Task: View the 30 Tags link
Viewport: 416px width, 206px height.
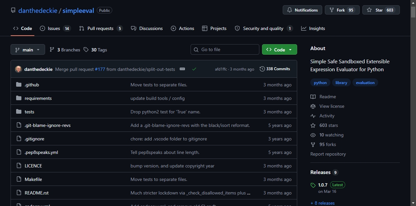Action: tap(95, 50)
